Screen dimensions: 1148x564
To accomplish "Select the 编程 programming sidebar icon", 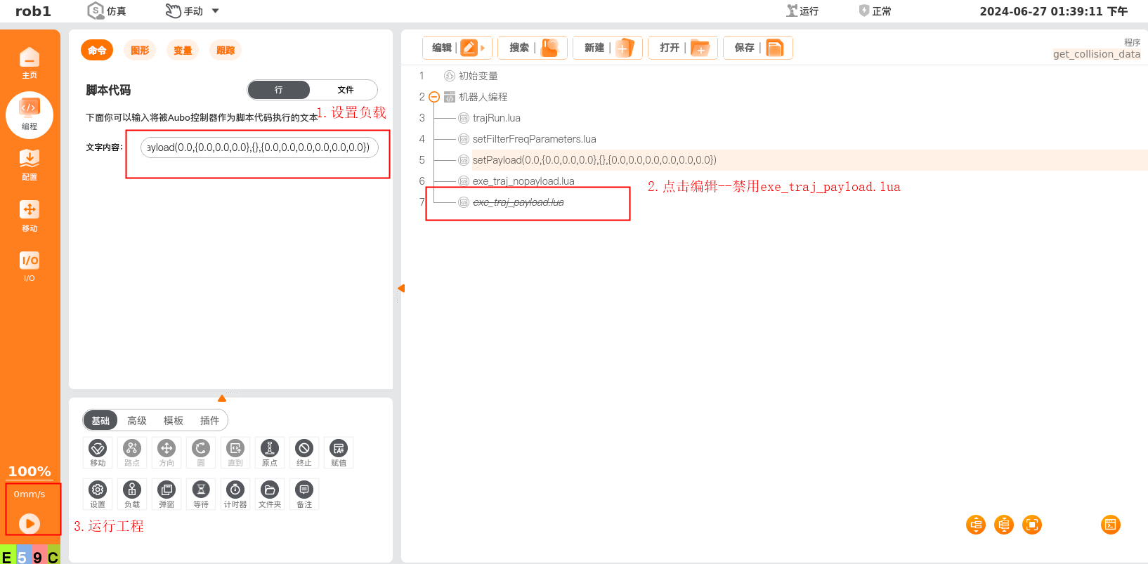I will [30, 114].
